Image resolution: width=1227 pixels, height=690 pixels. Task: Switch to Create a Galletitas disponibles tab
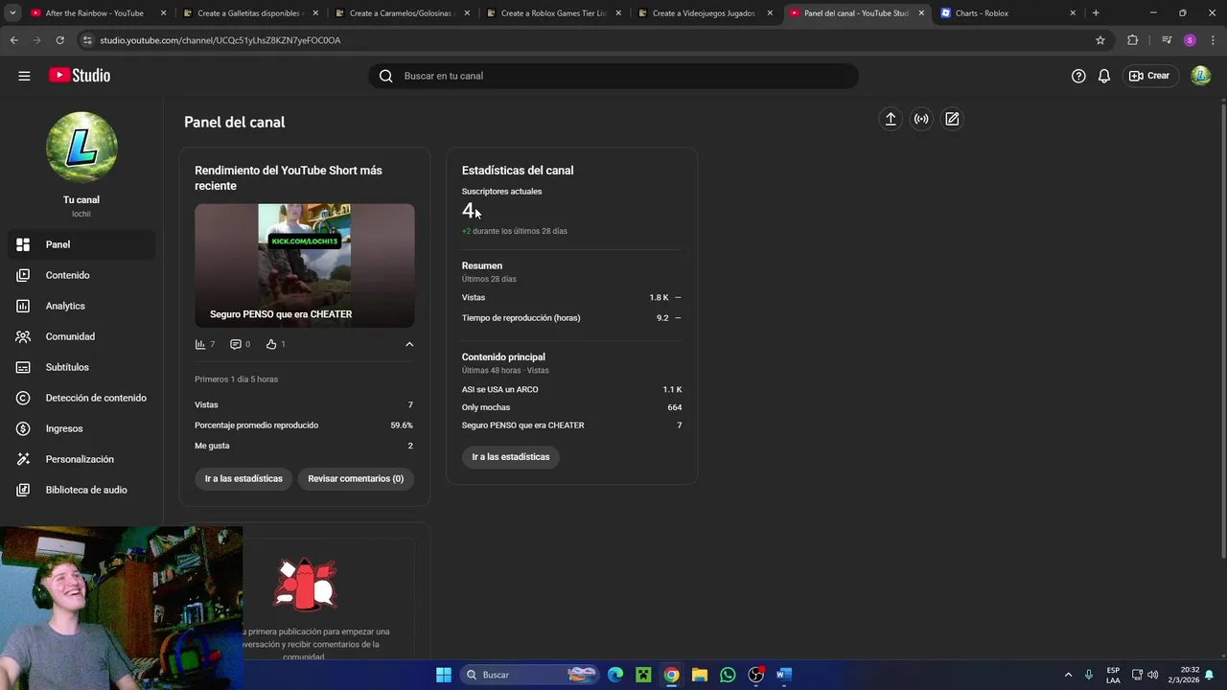(249, 13)
